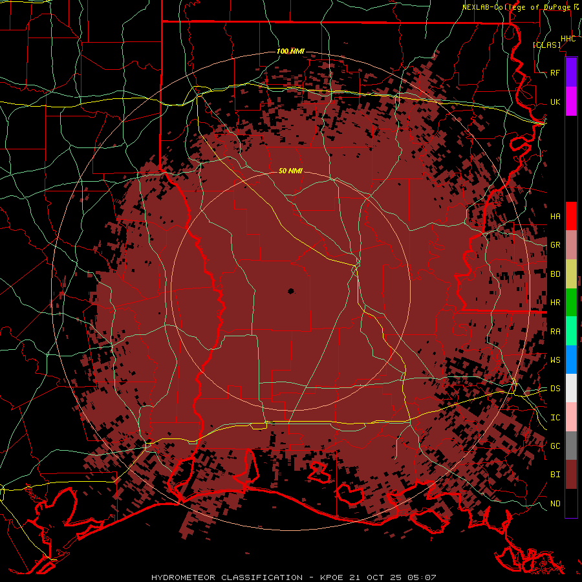Click the GC gray legend swatch

pyautogui.click(x=571, y=446)
